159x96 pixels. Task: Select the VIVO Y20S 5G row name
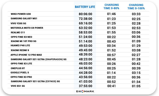pos(18,23)
